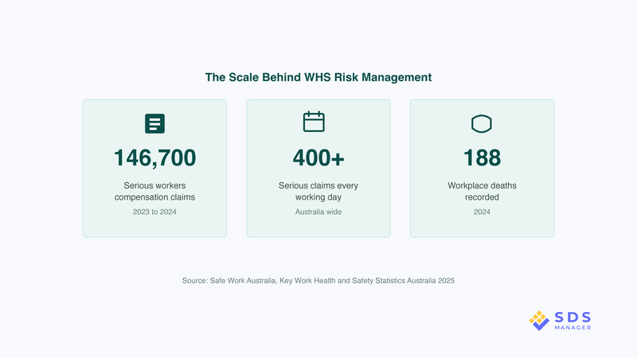
Task: Click the document icon above 146,700
Action: pos(154,123)
